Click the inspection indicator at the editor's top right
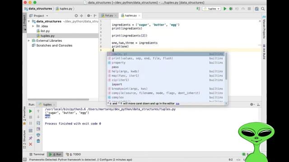The width and height of the screenshot is (289, 162). [260, 21]
